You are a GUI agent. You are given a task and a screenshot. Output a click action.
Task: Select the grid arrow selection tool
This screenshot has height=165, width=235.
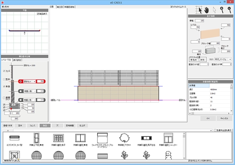(x=199, y=10)
